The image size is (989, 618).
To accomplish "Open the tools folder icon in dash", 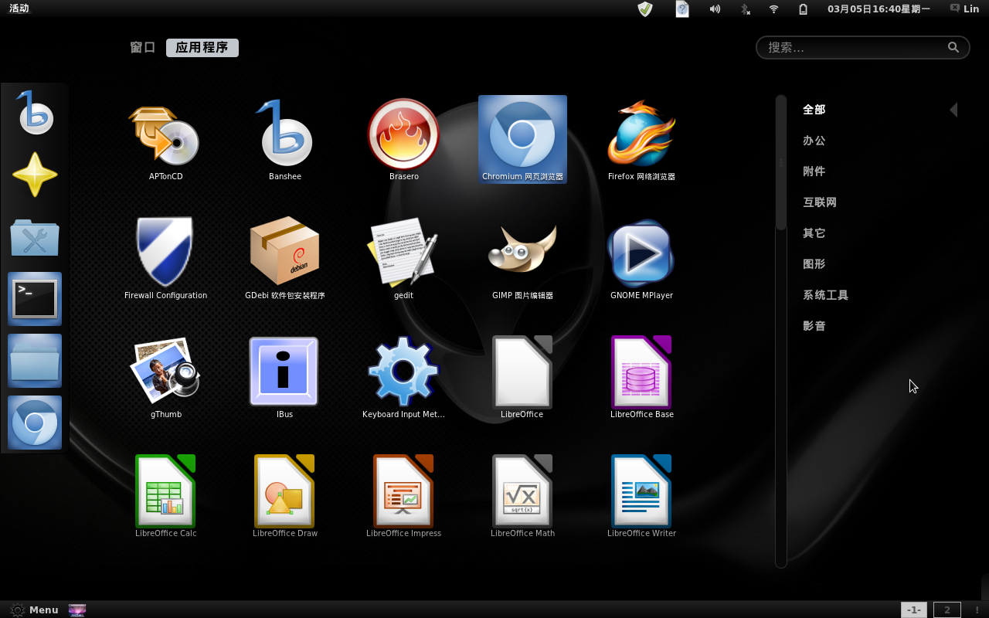I will pyautogui.click(x=35, y=236).
